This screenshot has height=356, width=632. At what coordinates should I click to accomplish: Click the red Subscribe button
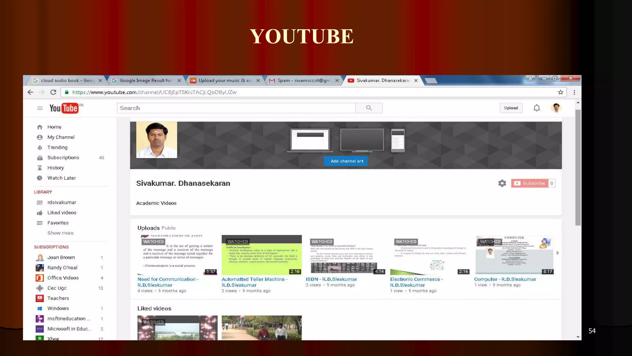(530, 183)
